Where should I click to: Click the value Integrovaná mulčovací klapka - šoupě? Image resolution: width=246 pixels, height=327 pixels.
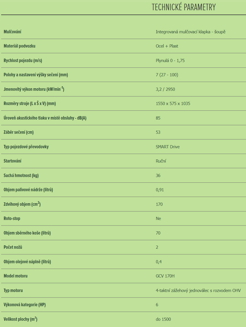190,32
